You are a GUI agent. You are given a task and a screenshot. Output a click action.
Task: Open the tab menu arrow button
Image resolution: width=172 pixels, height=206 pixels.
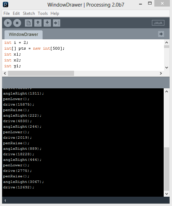coord(161,34)
